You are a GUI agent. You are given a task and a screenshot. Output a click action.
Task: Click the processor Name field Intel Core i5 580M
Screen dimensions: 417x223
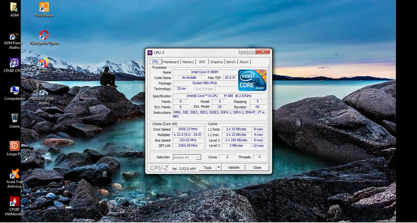(x=205, y=72)
